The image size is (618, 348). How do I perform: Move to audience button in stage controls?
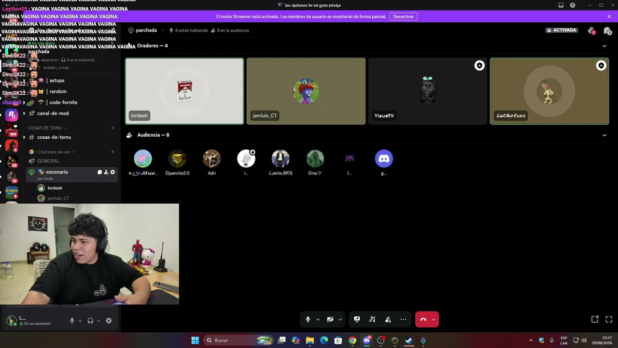click(x=388, y=319)
